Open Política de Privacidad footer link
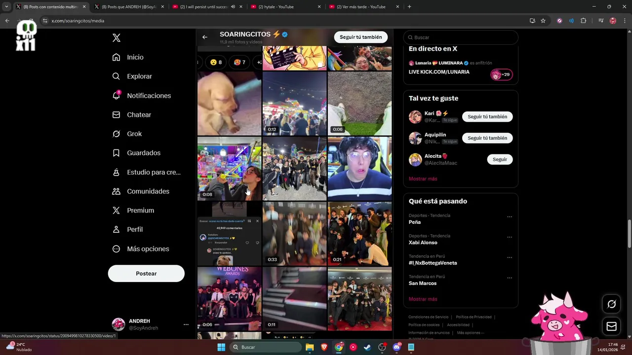This screenshot has width=632, height=355. pyautogui.click(x=474, y=317)
